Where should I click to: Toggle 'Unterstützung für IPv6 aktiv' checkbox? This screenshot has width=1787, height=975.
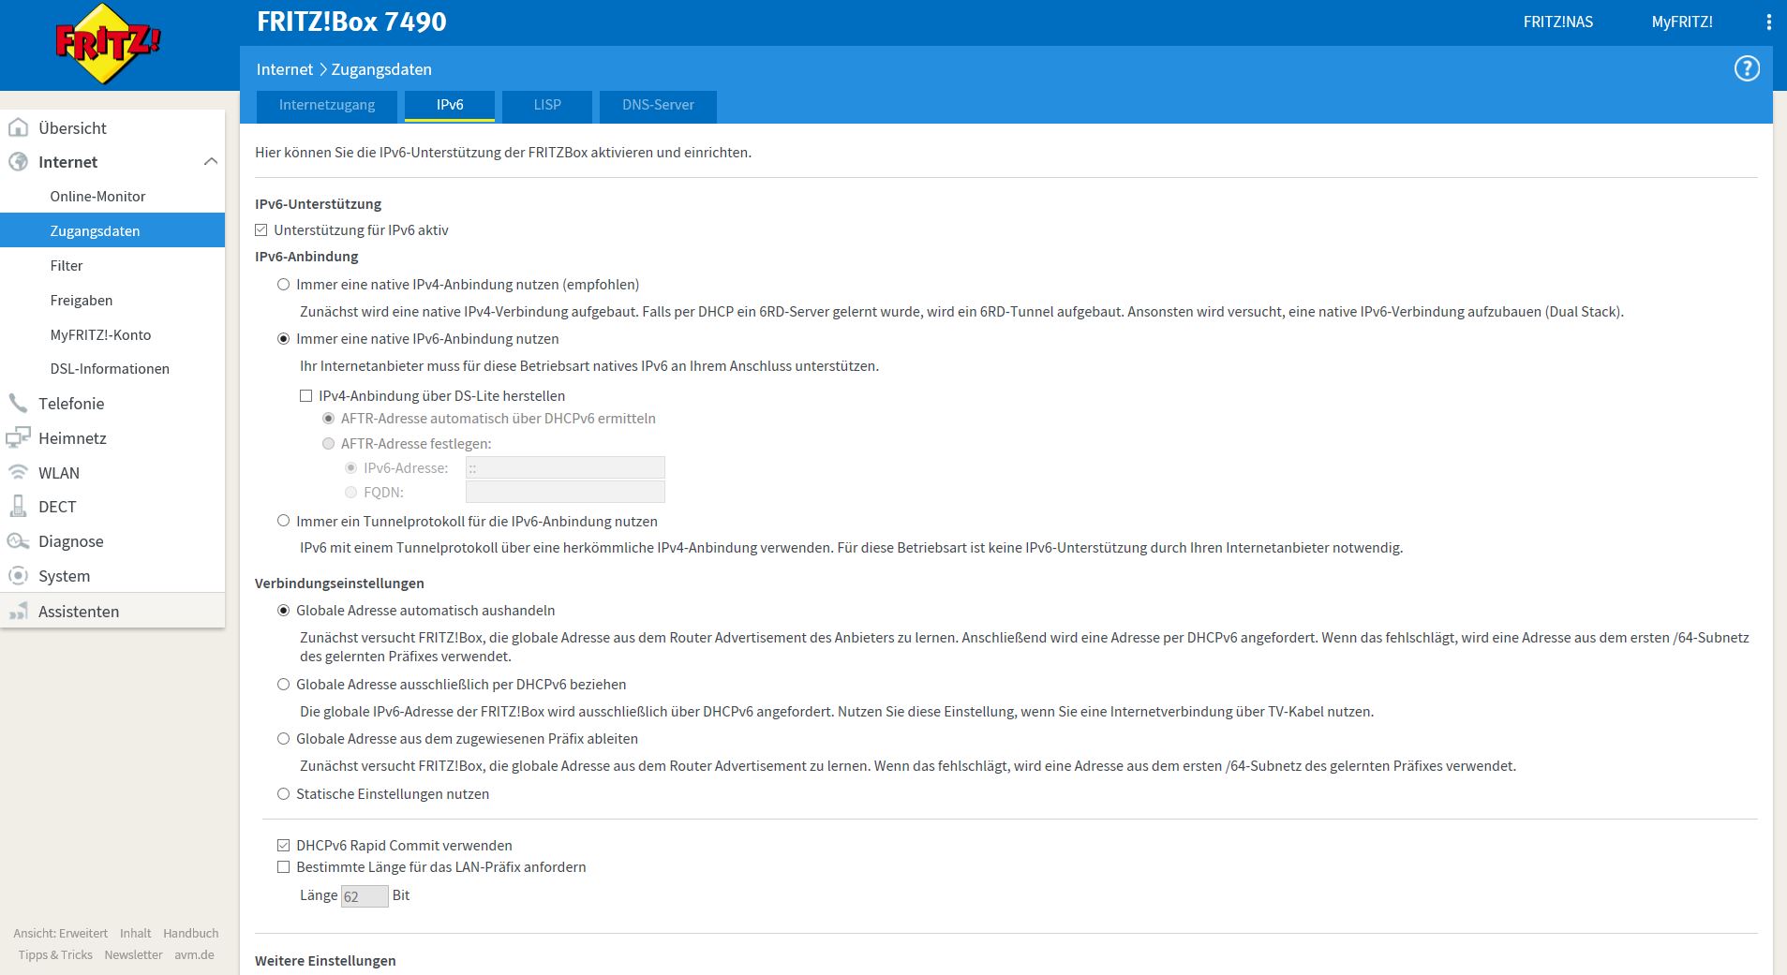(261, 229)
